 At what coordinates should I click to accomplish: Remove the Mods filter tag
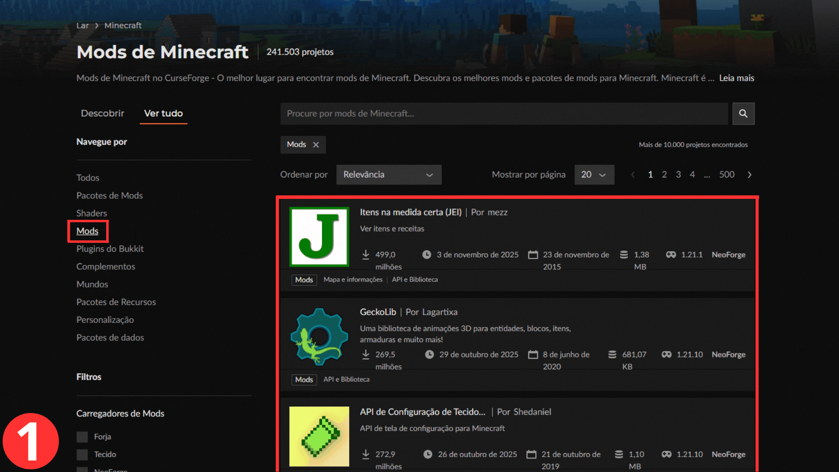pos(316,145)
